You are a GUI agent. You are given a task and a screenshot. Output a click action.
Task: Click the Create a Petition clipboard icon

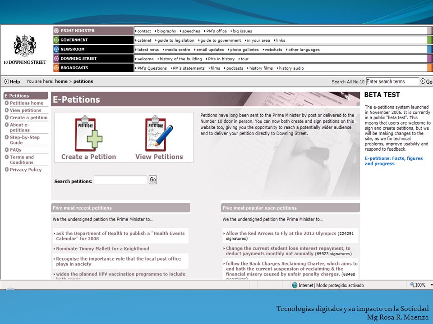coord(88,134)
